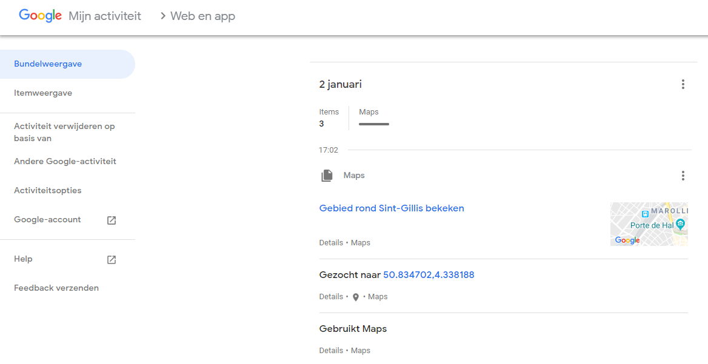Click external link icon beside Help
Image resolution: width=708 pixels, height=364 pixels.
[x=112, y=260]
